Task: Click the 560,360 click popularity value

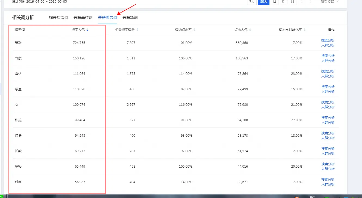Action: (242, 43)
